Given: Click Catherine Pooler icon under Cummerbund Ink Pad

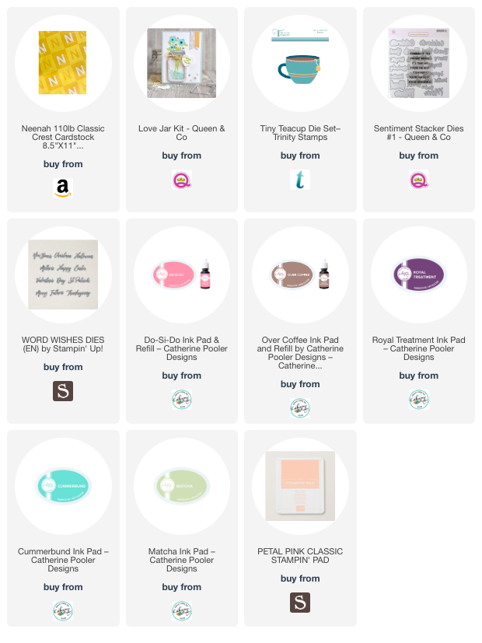Looking at the screenshot, I should [63, 610].
